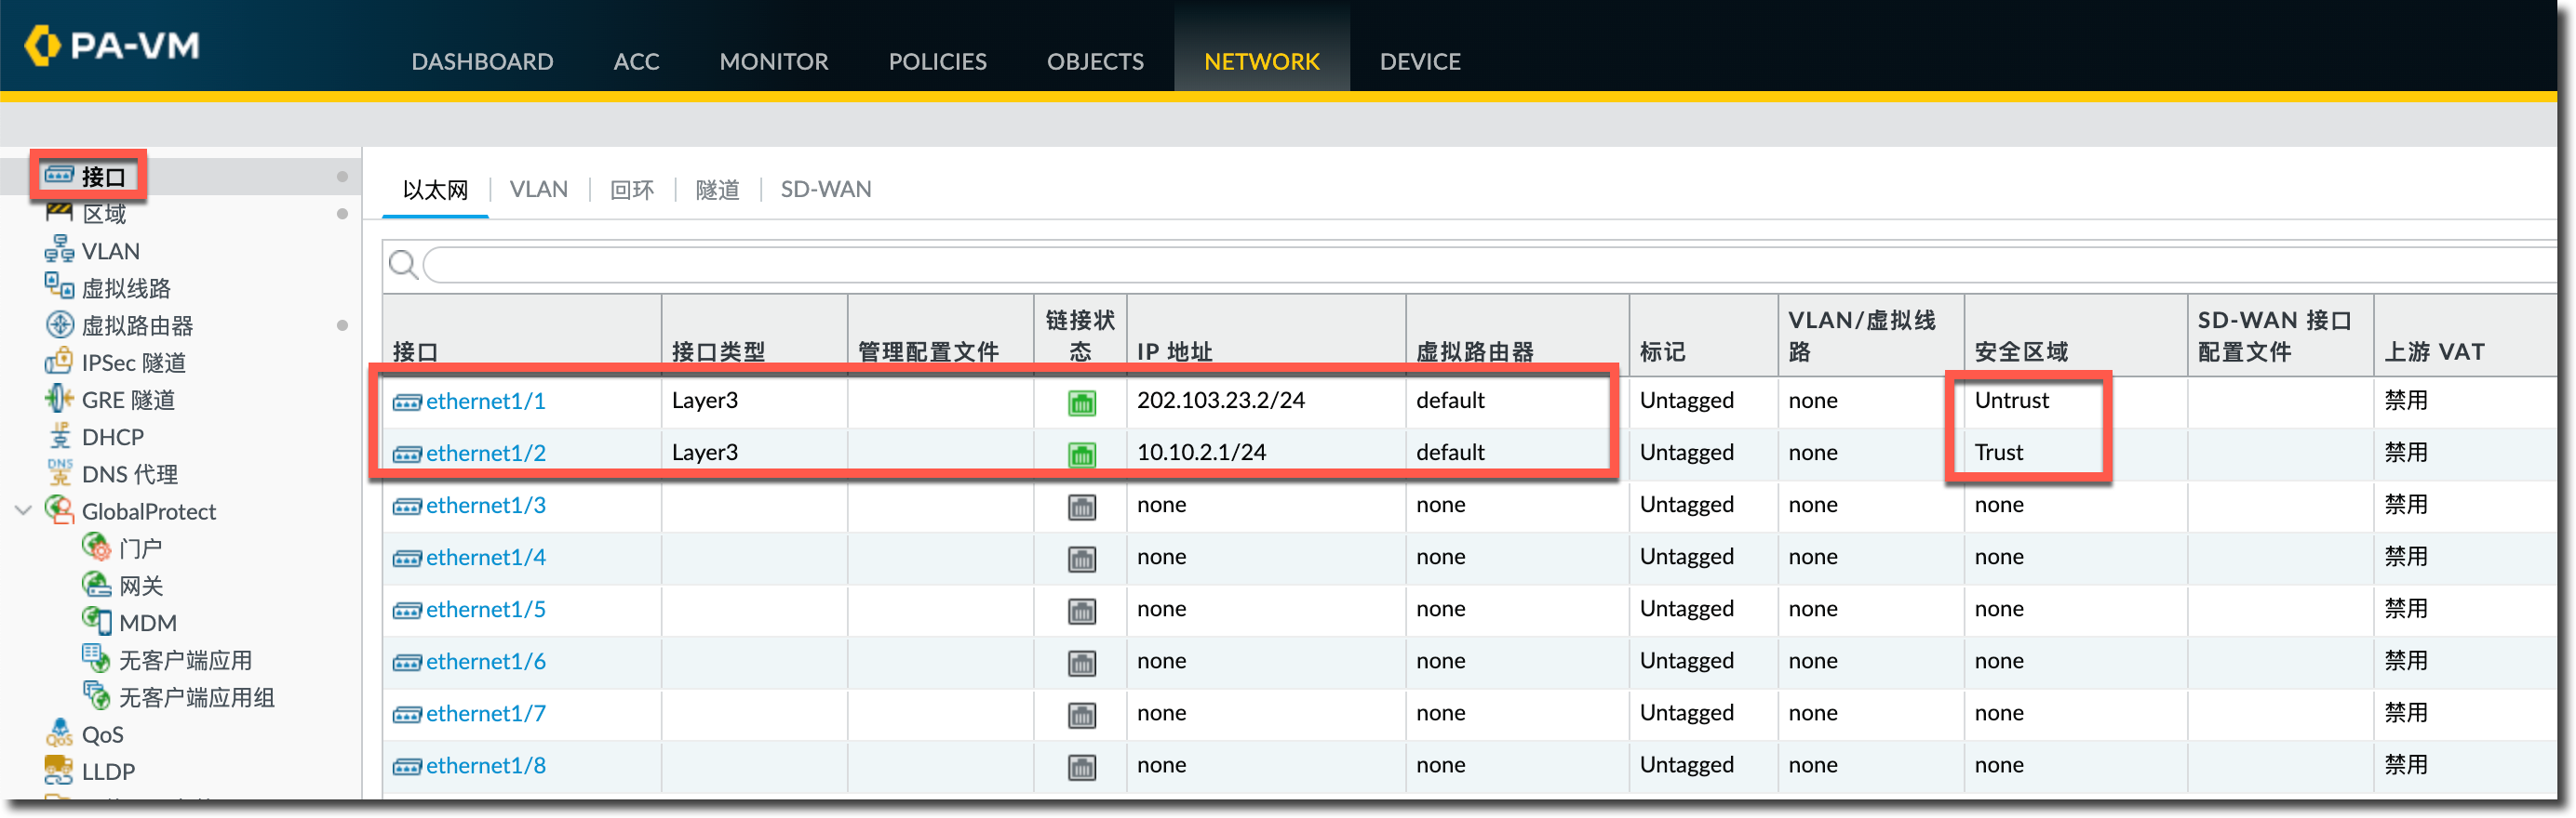This screenshot has height=818, width=2576.
Task: Click into the interface search field
Action: pyautogui.click(x=1400, y=266)
